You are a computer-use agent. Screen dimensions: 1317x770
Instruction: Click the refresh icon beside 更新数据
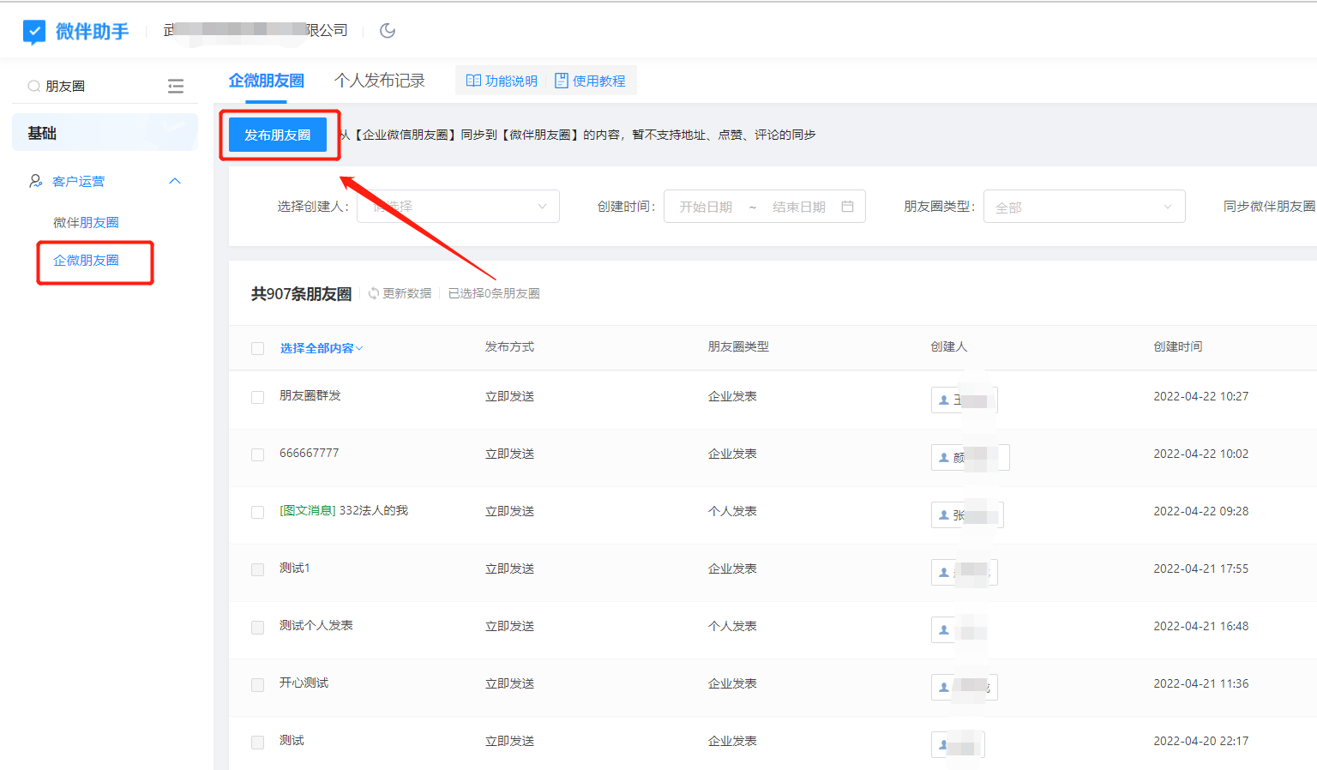click(374, 293)
